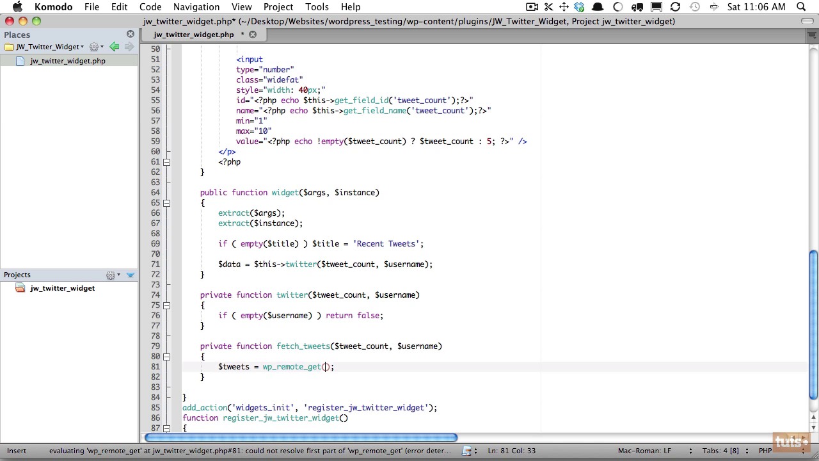Open the Help menu
This screenshot has width=819, height=461.
pos(351,7)
